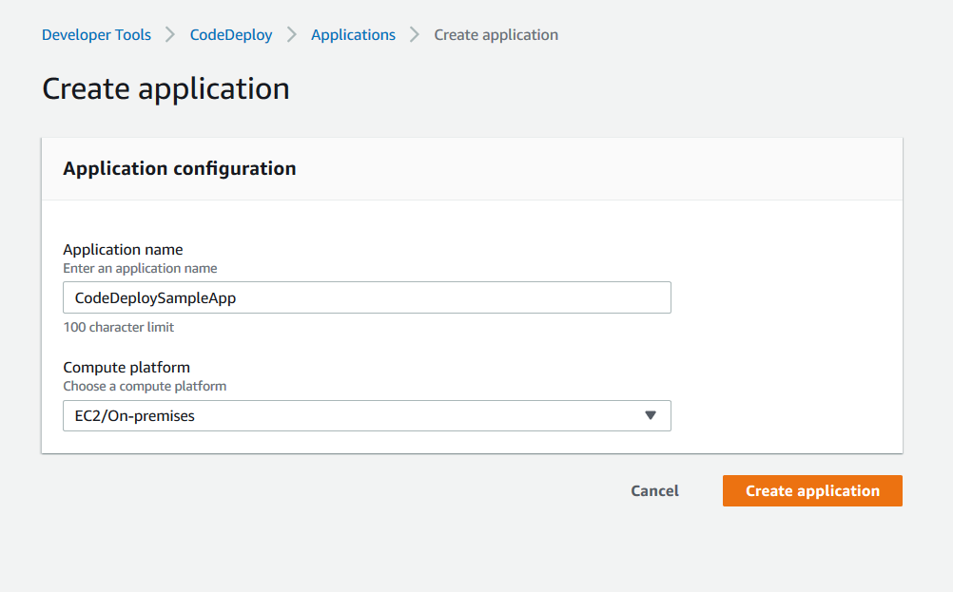Open the Developer Tools breadcrumb link
This screenshot has height=592, width=953.
point(96,34)
